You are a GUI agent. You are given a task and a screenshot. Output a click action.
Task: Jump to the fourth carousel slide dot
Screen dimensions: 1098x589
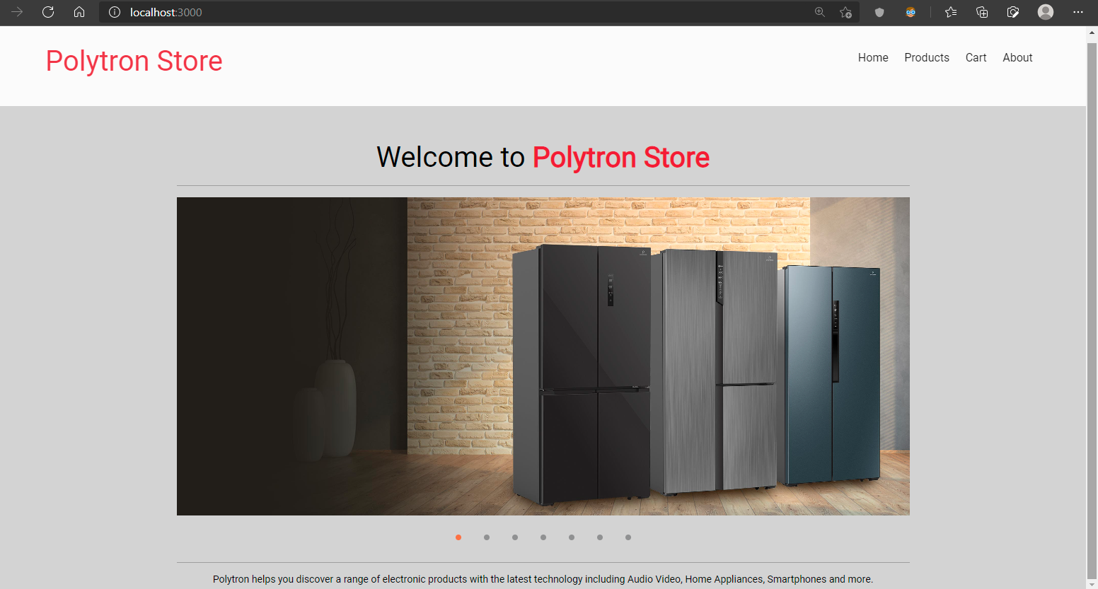543,537
